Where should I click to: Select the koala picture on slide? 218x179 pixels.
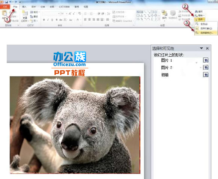click(75, 125)
